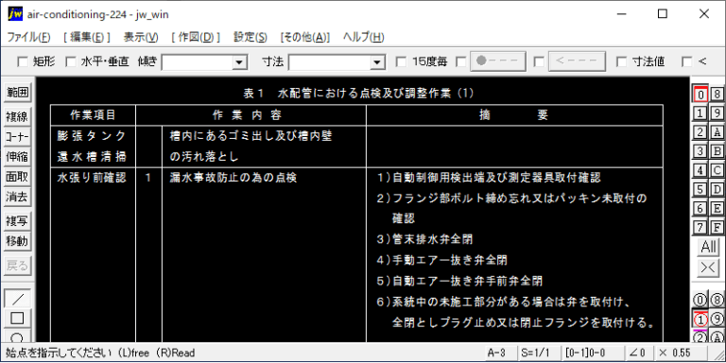Click the ●--- line start button
This screenshot has height=363, width=726.
coord(498,61)
